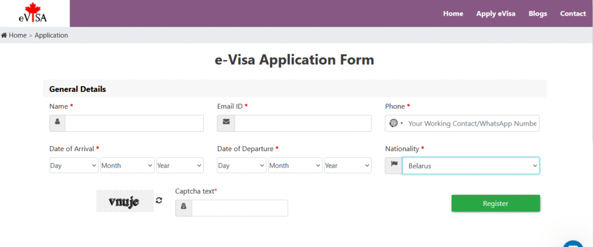Open the departure Day dropdown
Viewport: 593px width, 247px height.
[241, 166]
